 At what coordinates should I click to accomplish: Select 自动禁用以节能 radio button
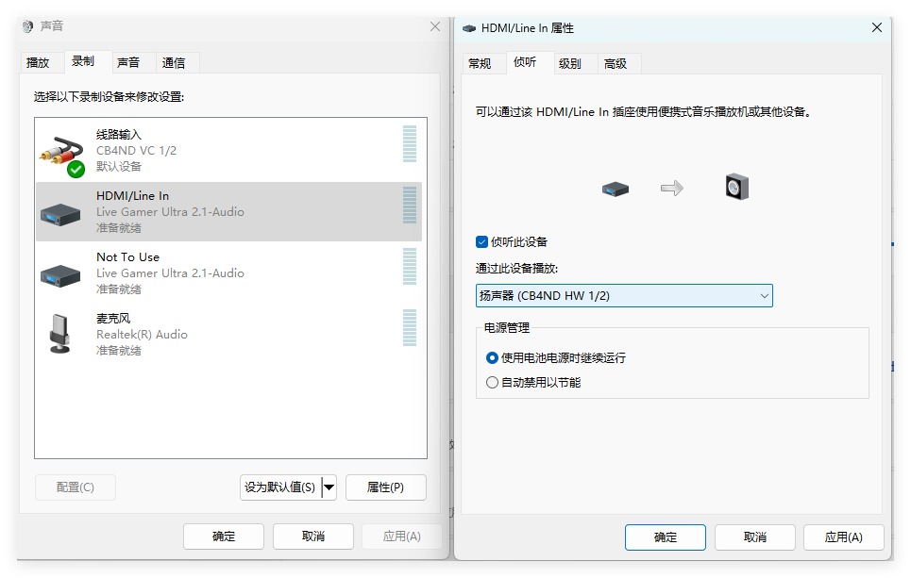tap(492, 383)
